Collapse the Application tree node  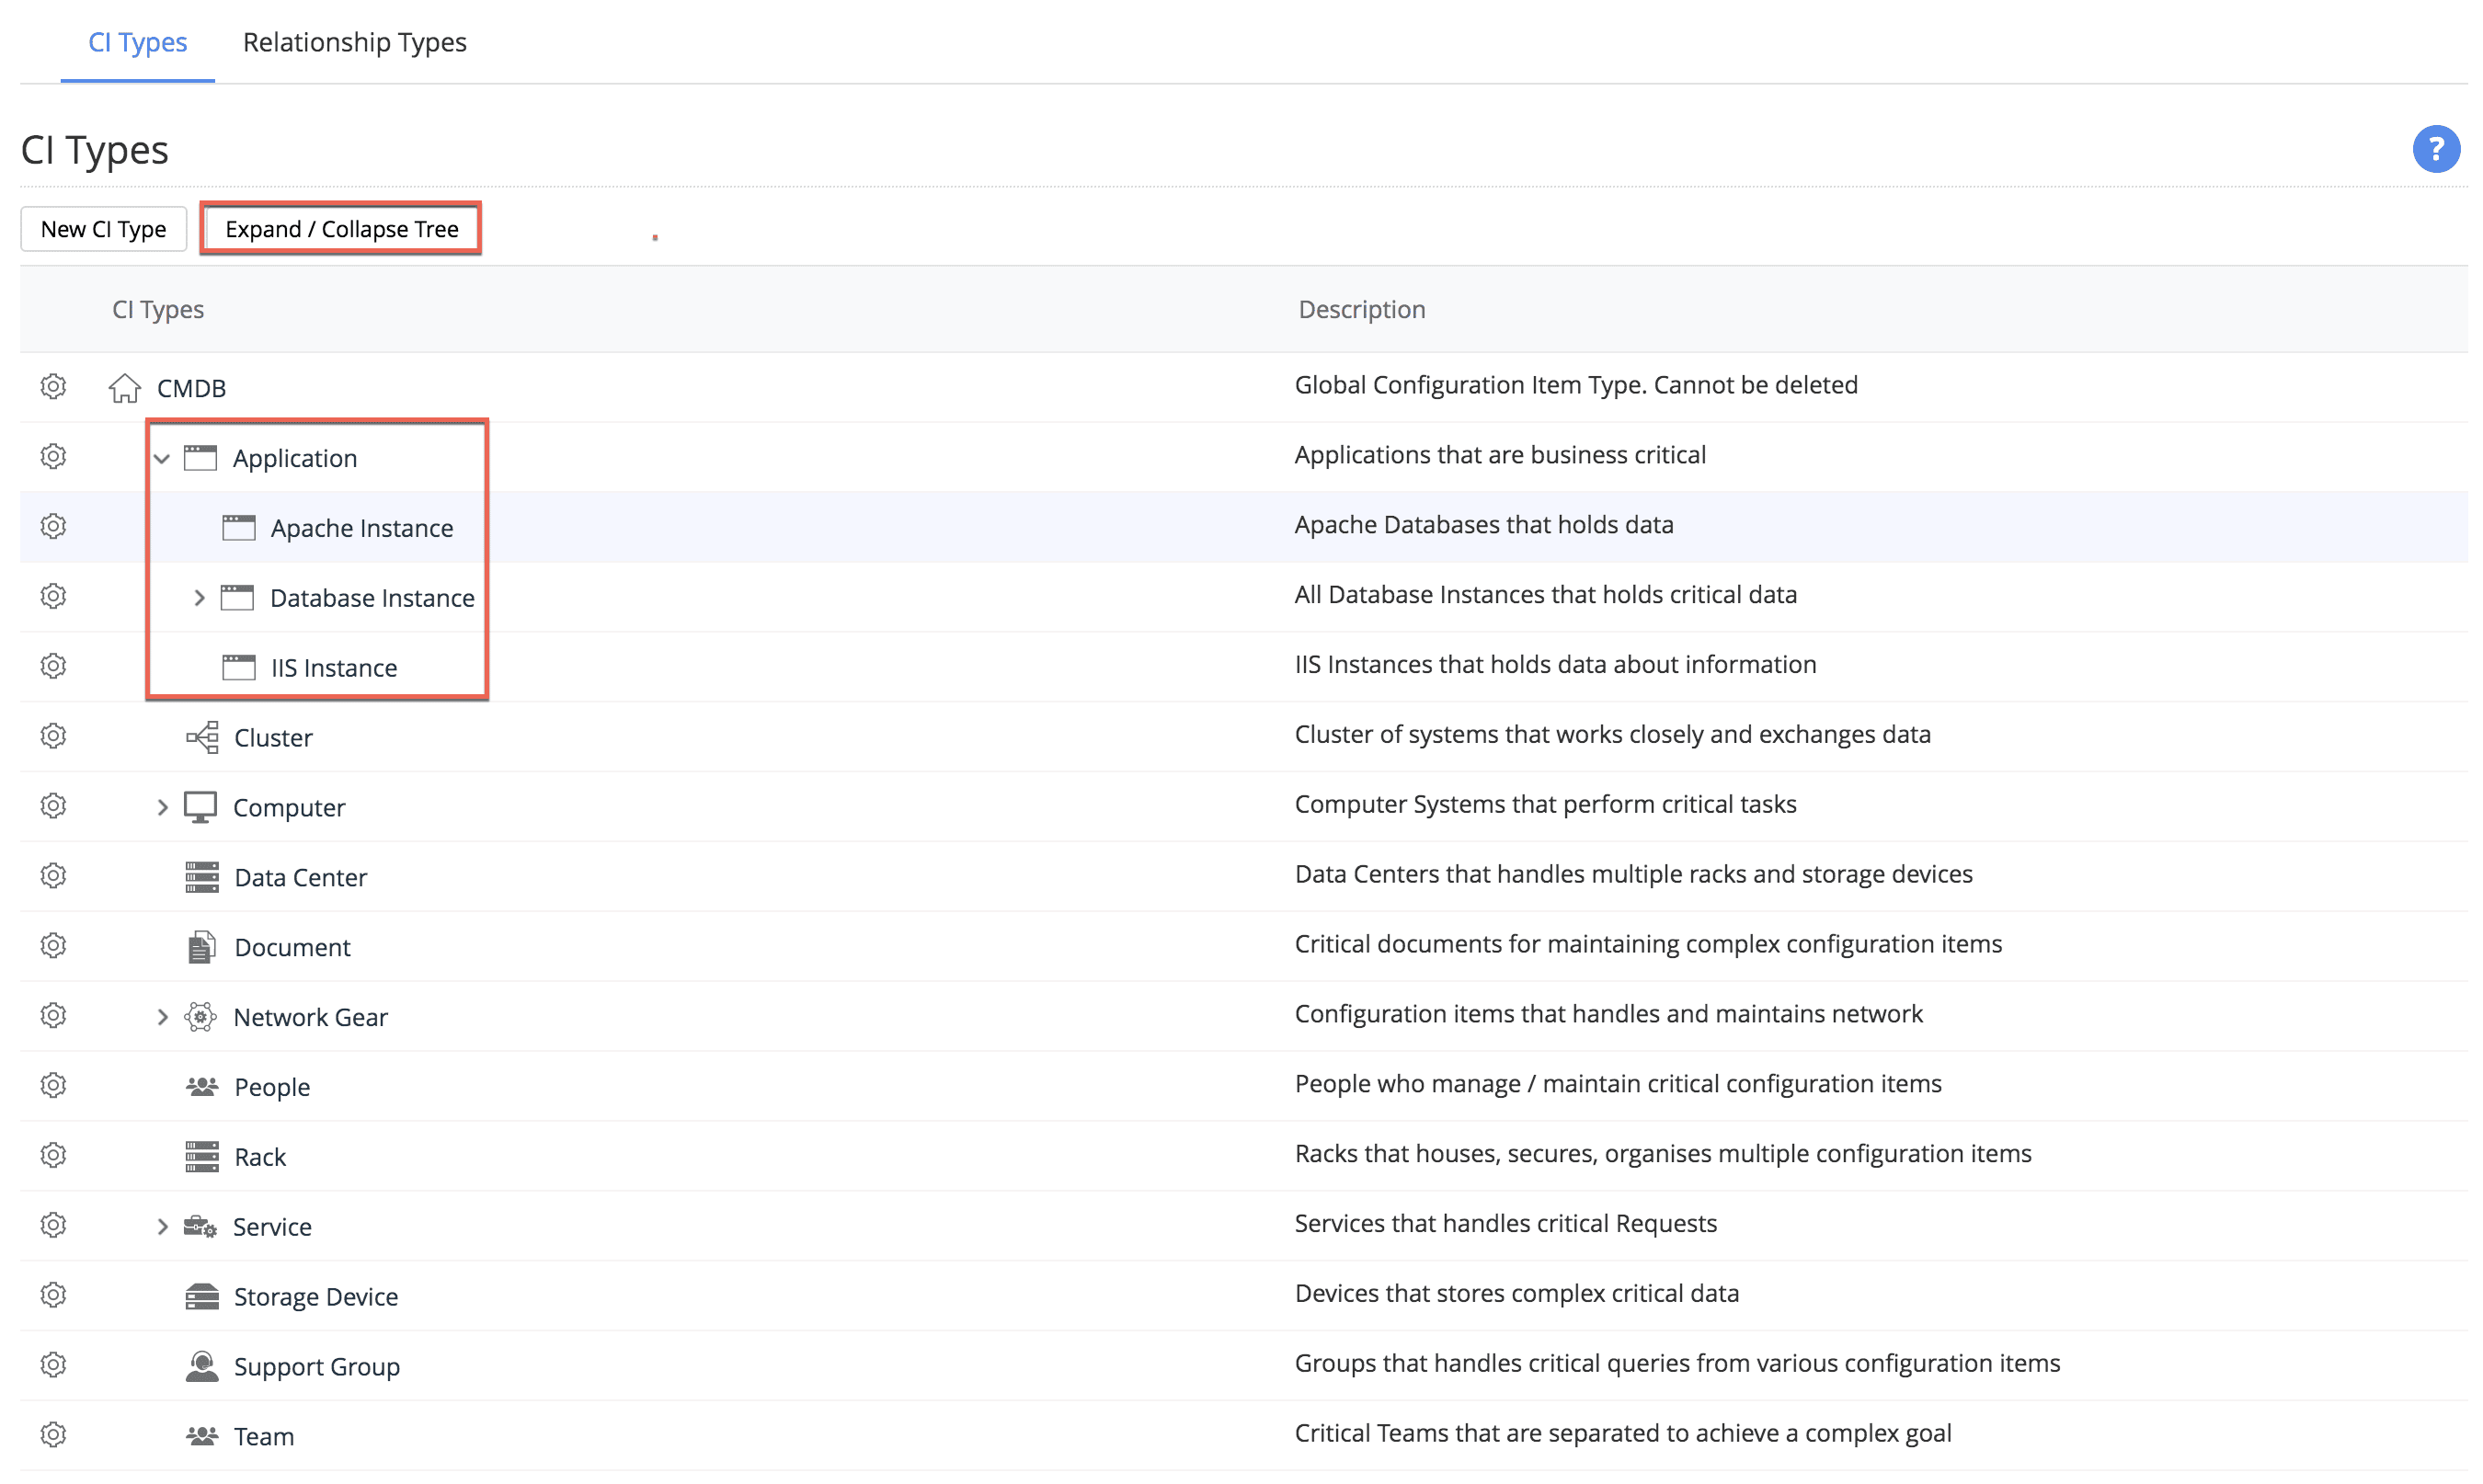[x=162, y=458]
